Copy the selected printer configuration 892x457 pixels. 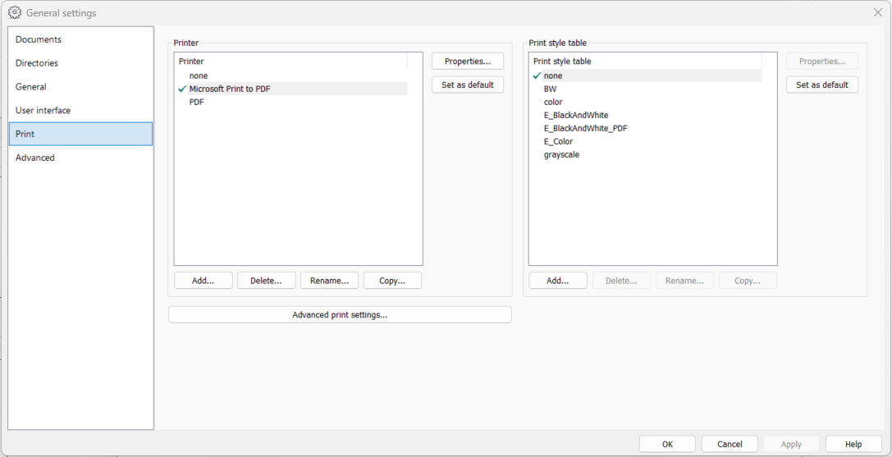[392, 281]
